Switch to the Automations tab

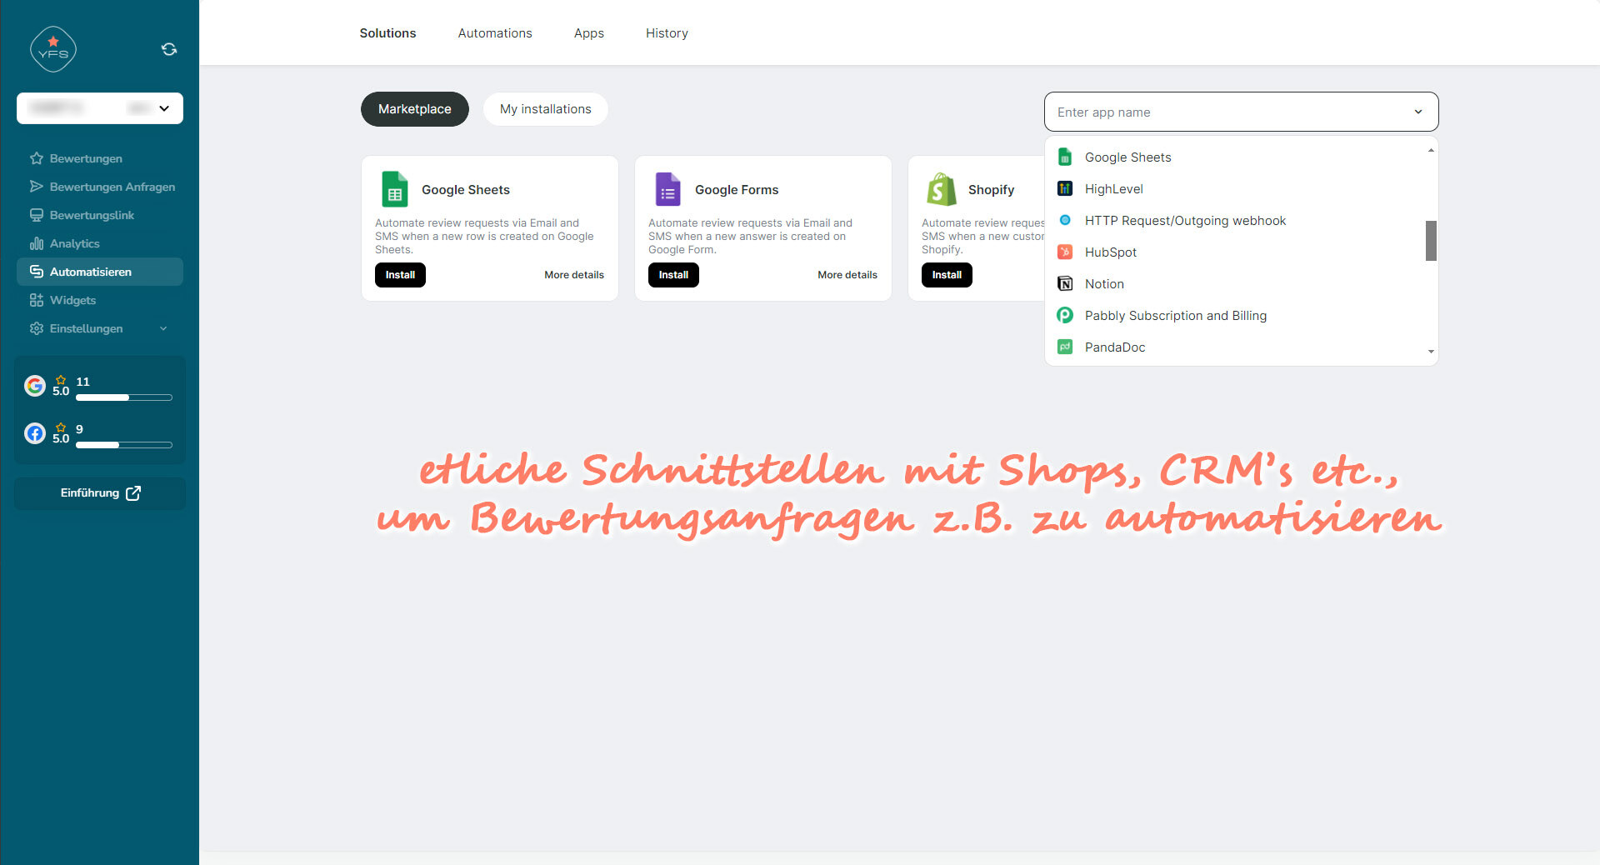(x=494, y=33)
